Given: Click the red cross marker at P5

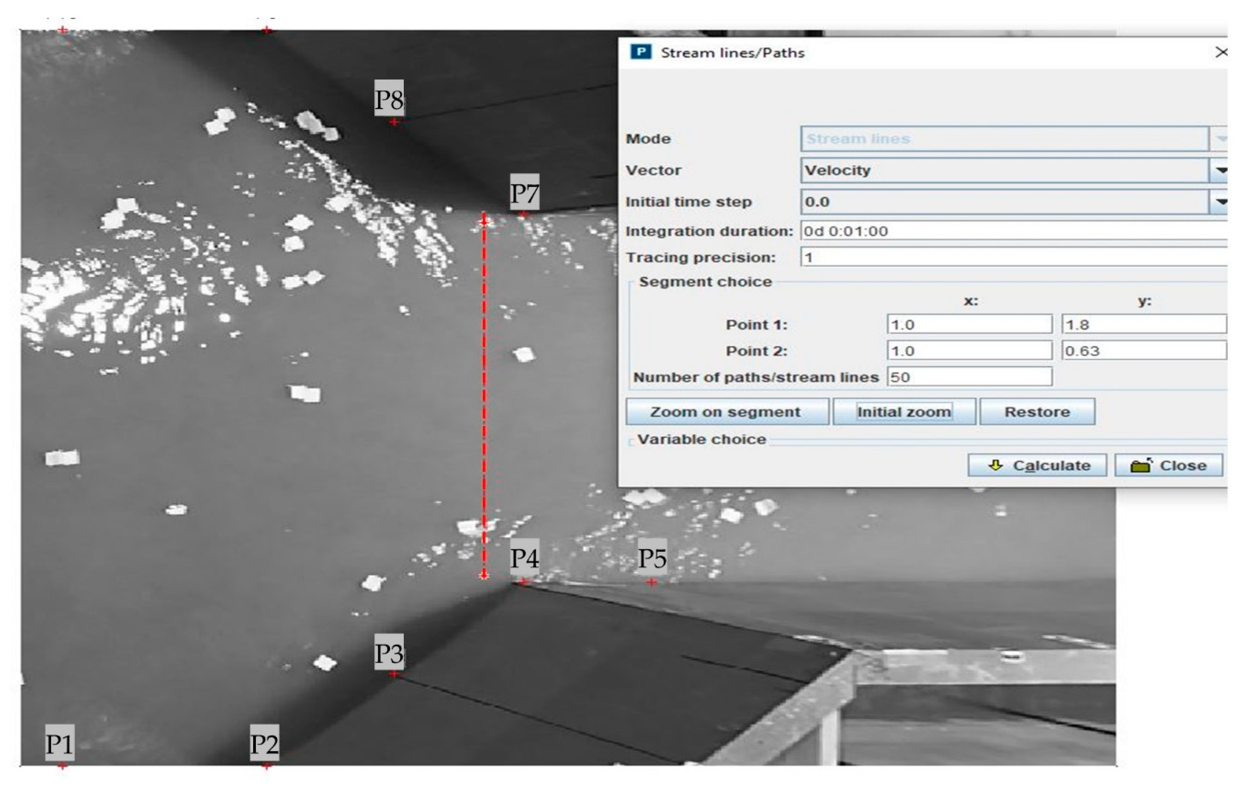Looking at the screenshot, I should (x=652, y=582).
